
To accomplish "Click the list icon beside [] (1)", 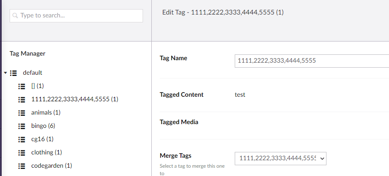I will coord(22,86).
